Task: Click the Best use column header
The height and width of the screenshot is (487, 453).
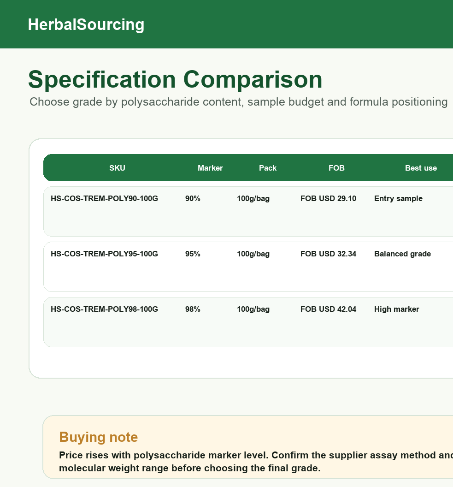Action: [x=421, y=168]
